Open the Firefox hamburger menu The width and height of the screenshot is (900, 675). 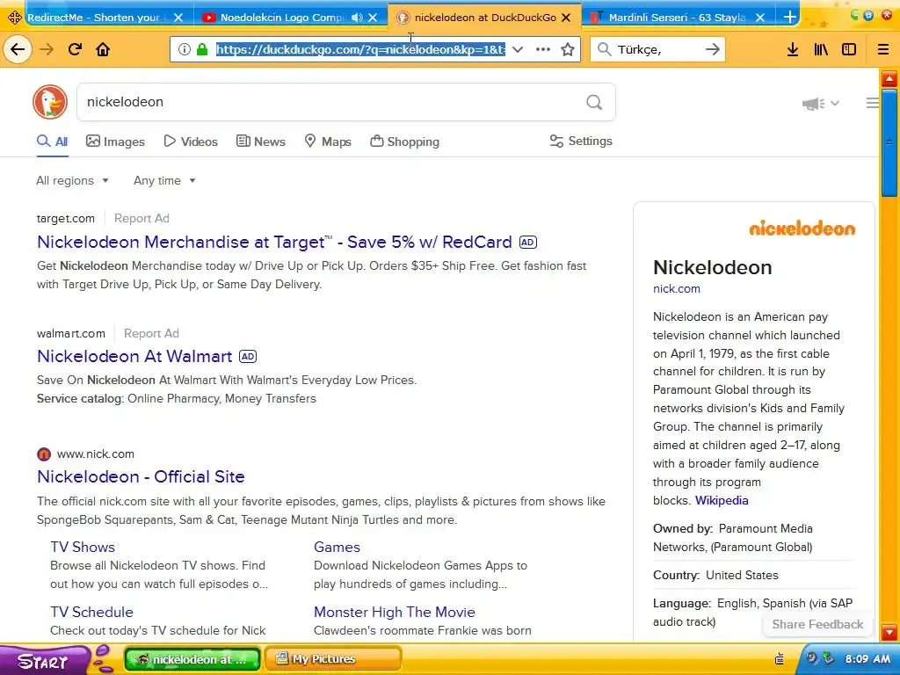[x=883, y=49]
